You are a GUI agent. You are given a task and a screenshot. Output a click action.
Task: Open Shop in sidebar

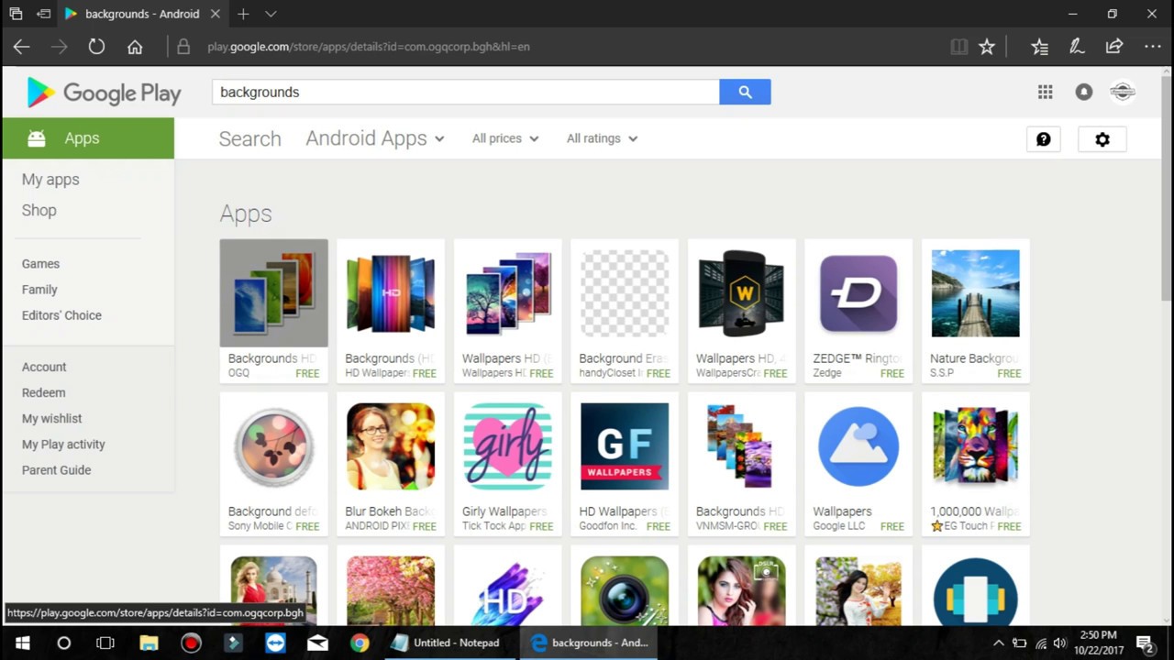[39, 210]
